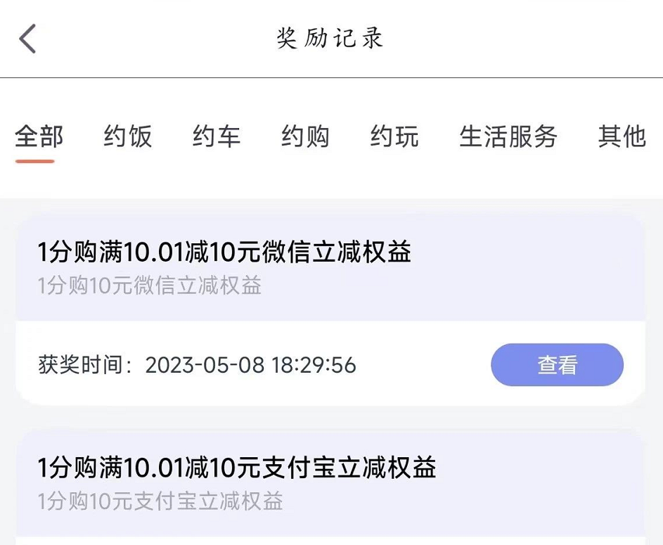Click the 1分购10元支付宝立减权益 subtitle
The image size is (663, 545).
click(x=160, y=501)
